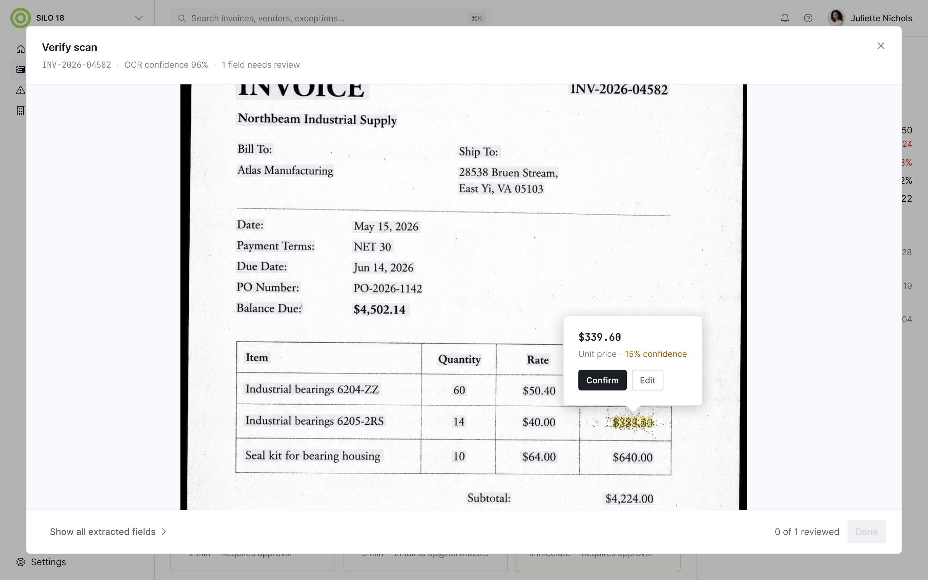Select the Atlas Manufacturing bill-to field

pos(285,170)
